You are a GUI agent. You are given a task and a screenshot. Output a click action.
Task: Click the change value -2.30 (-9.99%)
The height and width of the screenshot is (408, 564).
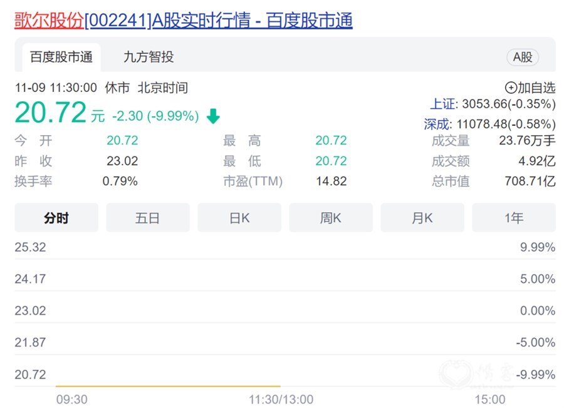click(x=155, y=116)
